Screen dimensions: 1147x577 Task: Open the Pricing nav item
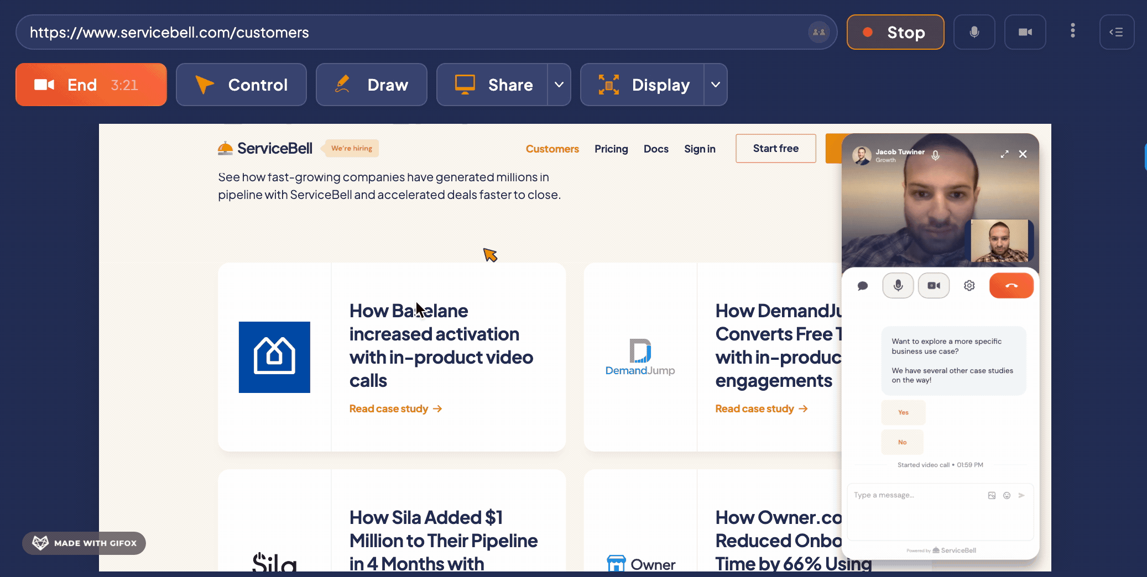(x=611, y=149)
